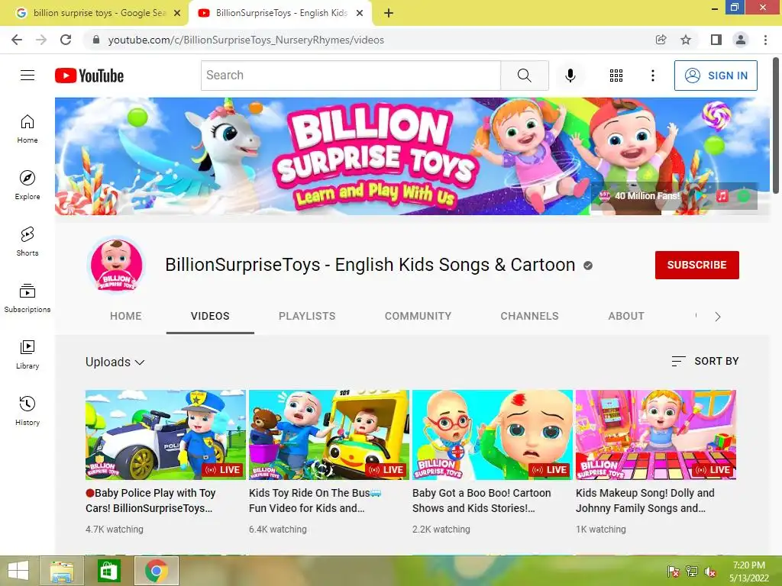This screenshot has height=586, width=782.
Task: Click the yellow bus video thumbnail
Action: 329,435
